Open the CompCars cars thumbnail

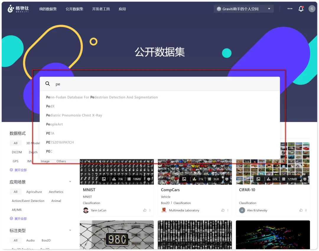(195, 172)
